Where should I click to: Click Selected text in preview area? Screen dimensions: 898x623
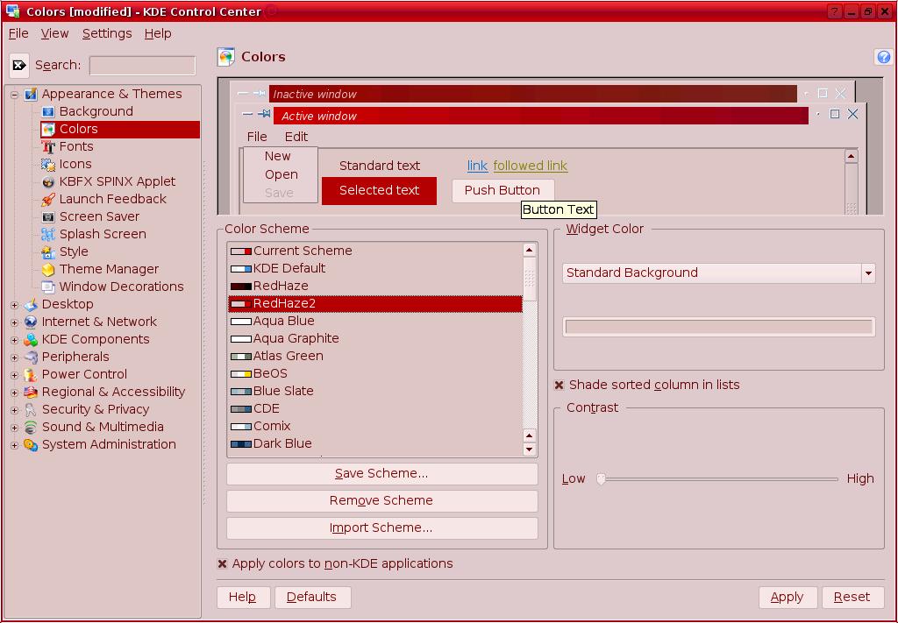(x=379, y=190)
